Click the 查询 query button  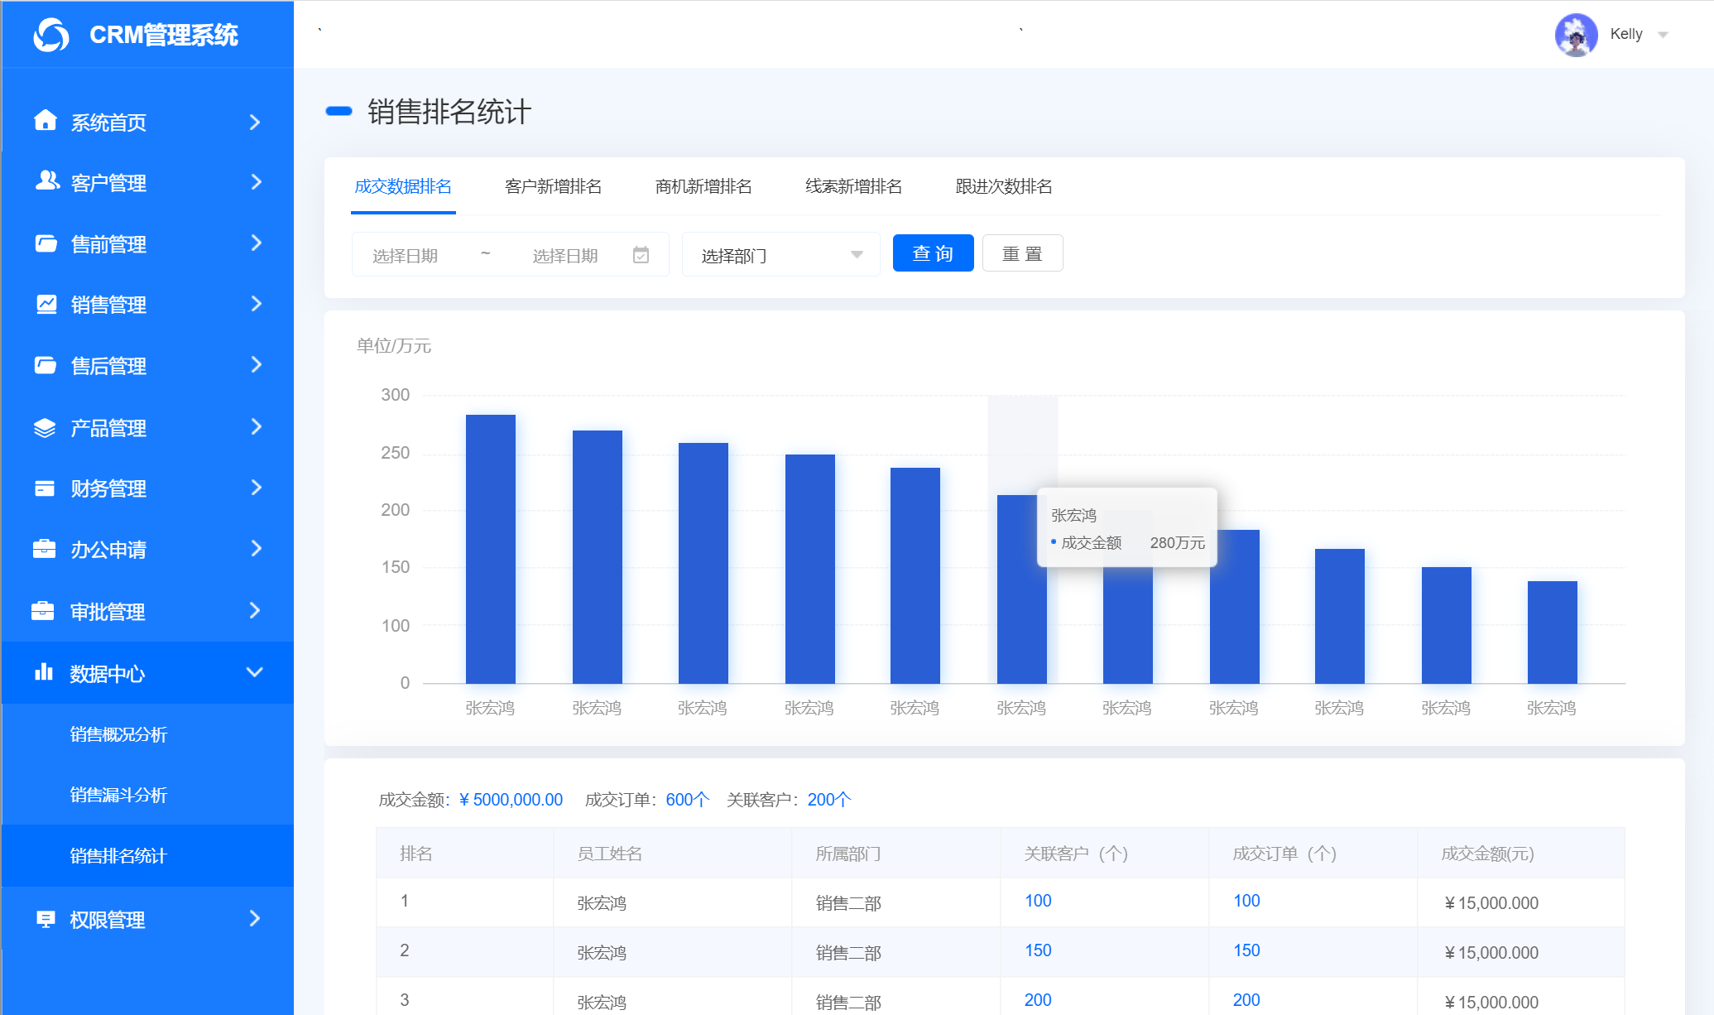click(933, 253)
